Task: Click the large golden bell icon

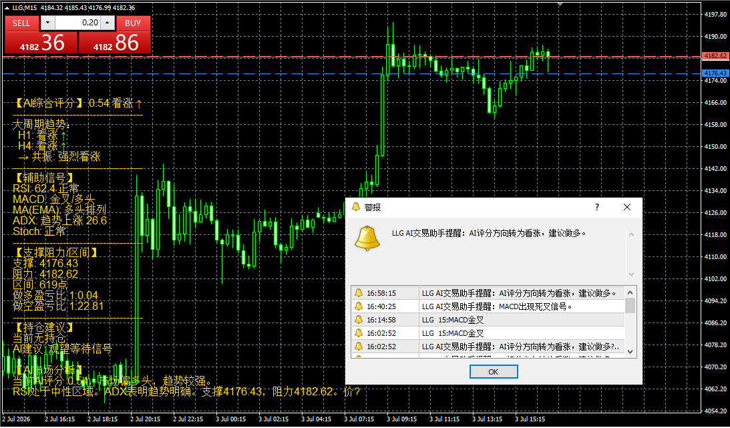Action: point(367,238)
